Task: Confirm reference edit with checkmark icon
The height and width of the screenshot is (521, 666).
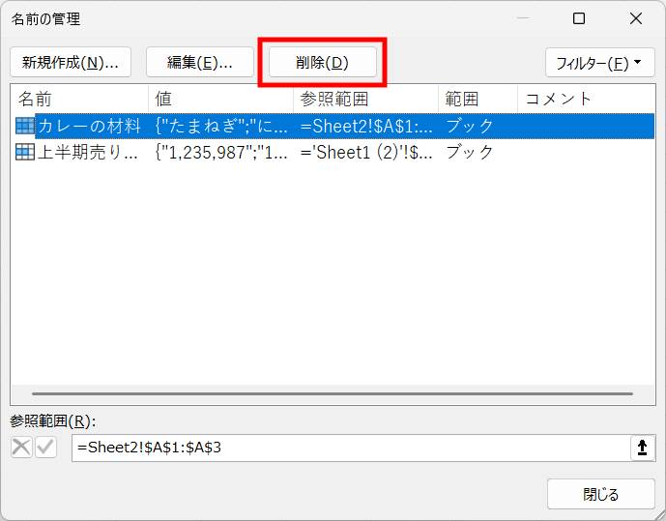Action: click(x=45, y=448)
